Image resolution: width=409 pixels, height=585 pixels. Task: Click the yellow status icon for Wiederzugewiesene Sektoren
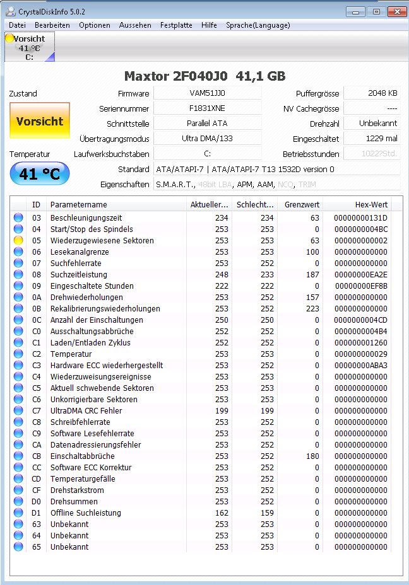[x=18, y=240]
